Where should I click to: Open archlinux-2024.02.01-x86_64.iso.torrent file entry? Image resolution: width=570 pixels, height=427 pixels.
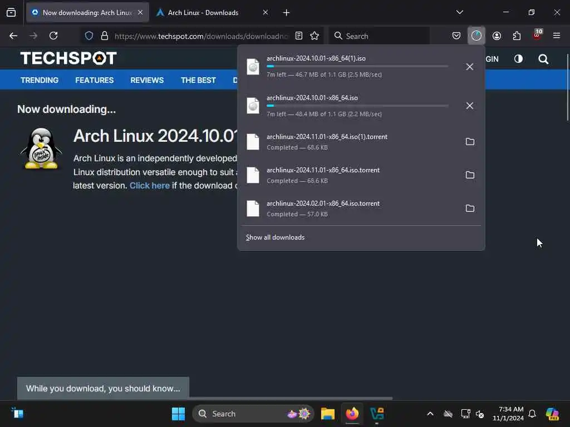click(x=349, y=208)
